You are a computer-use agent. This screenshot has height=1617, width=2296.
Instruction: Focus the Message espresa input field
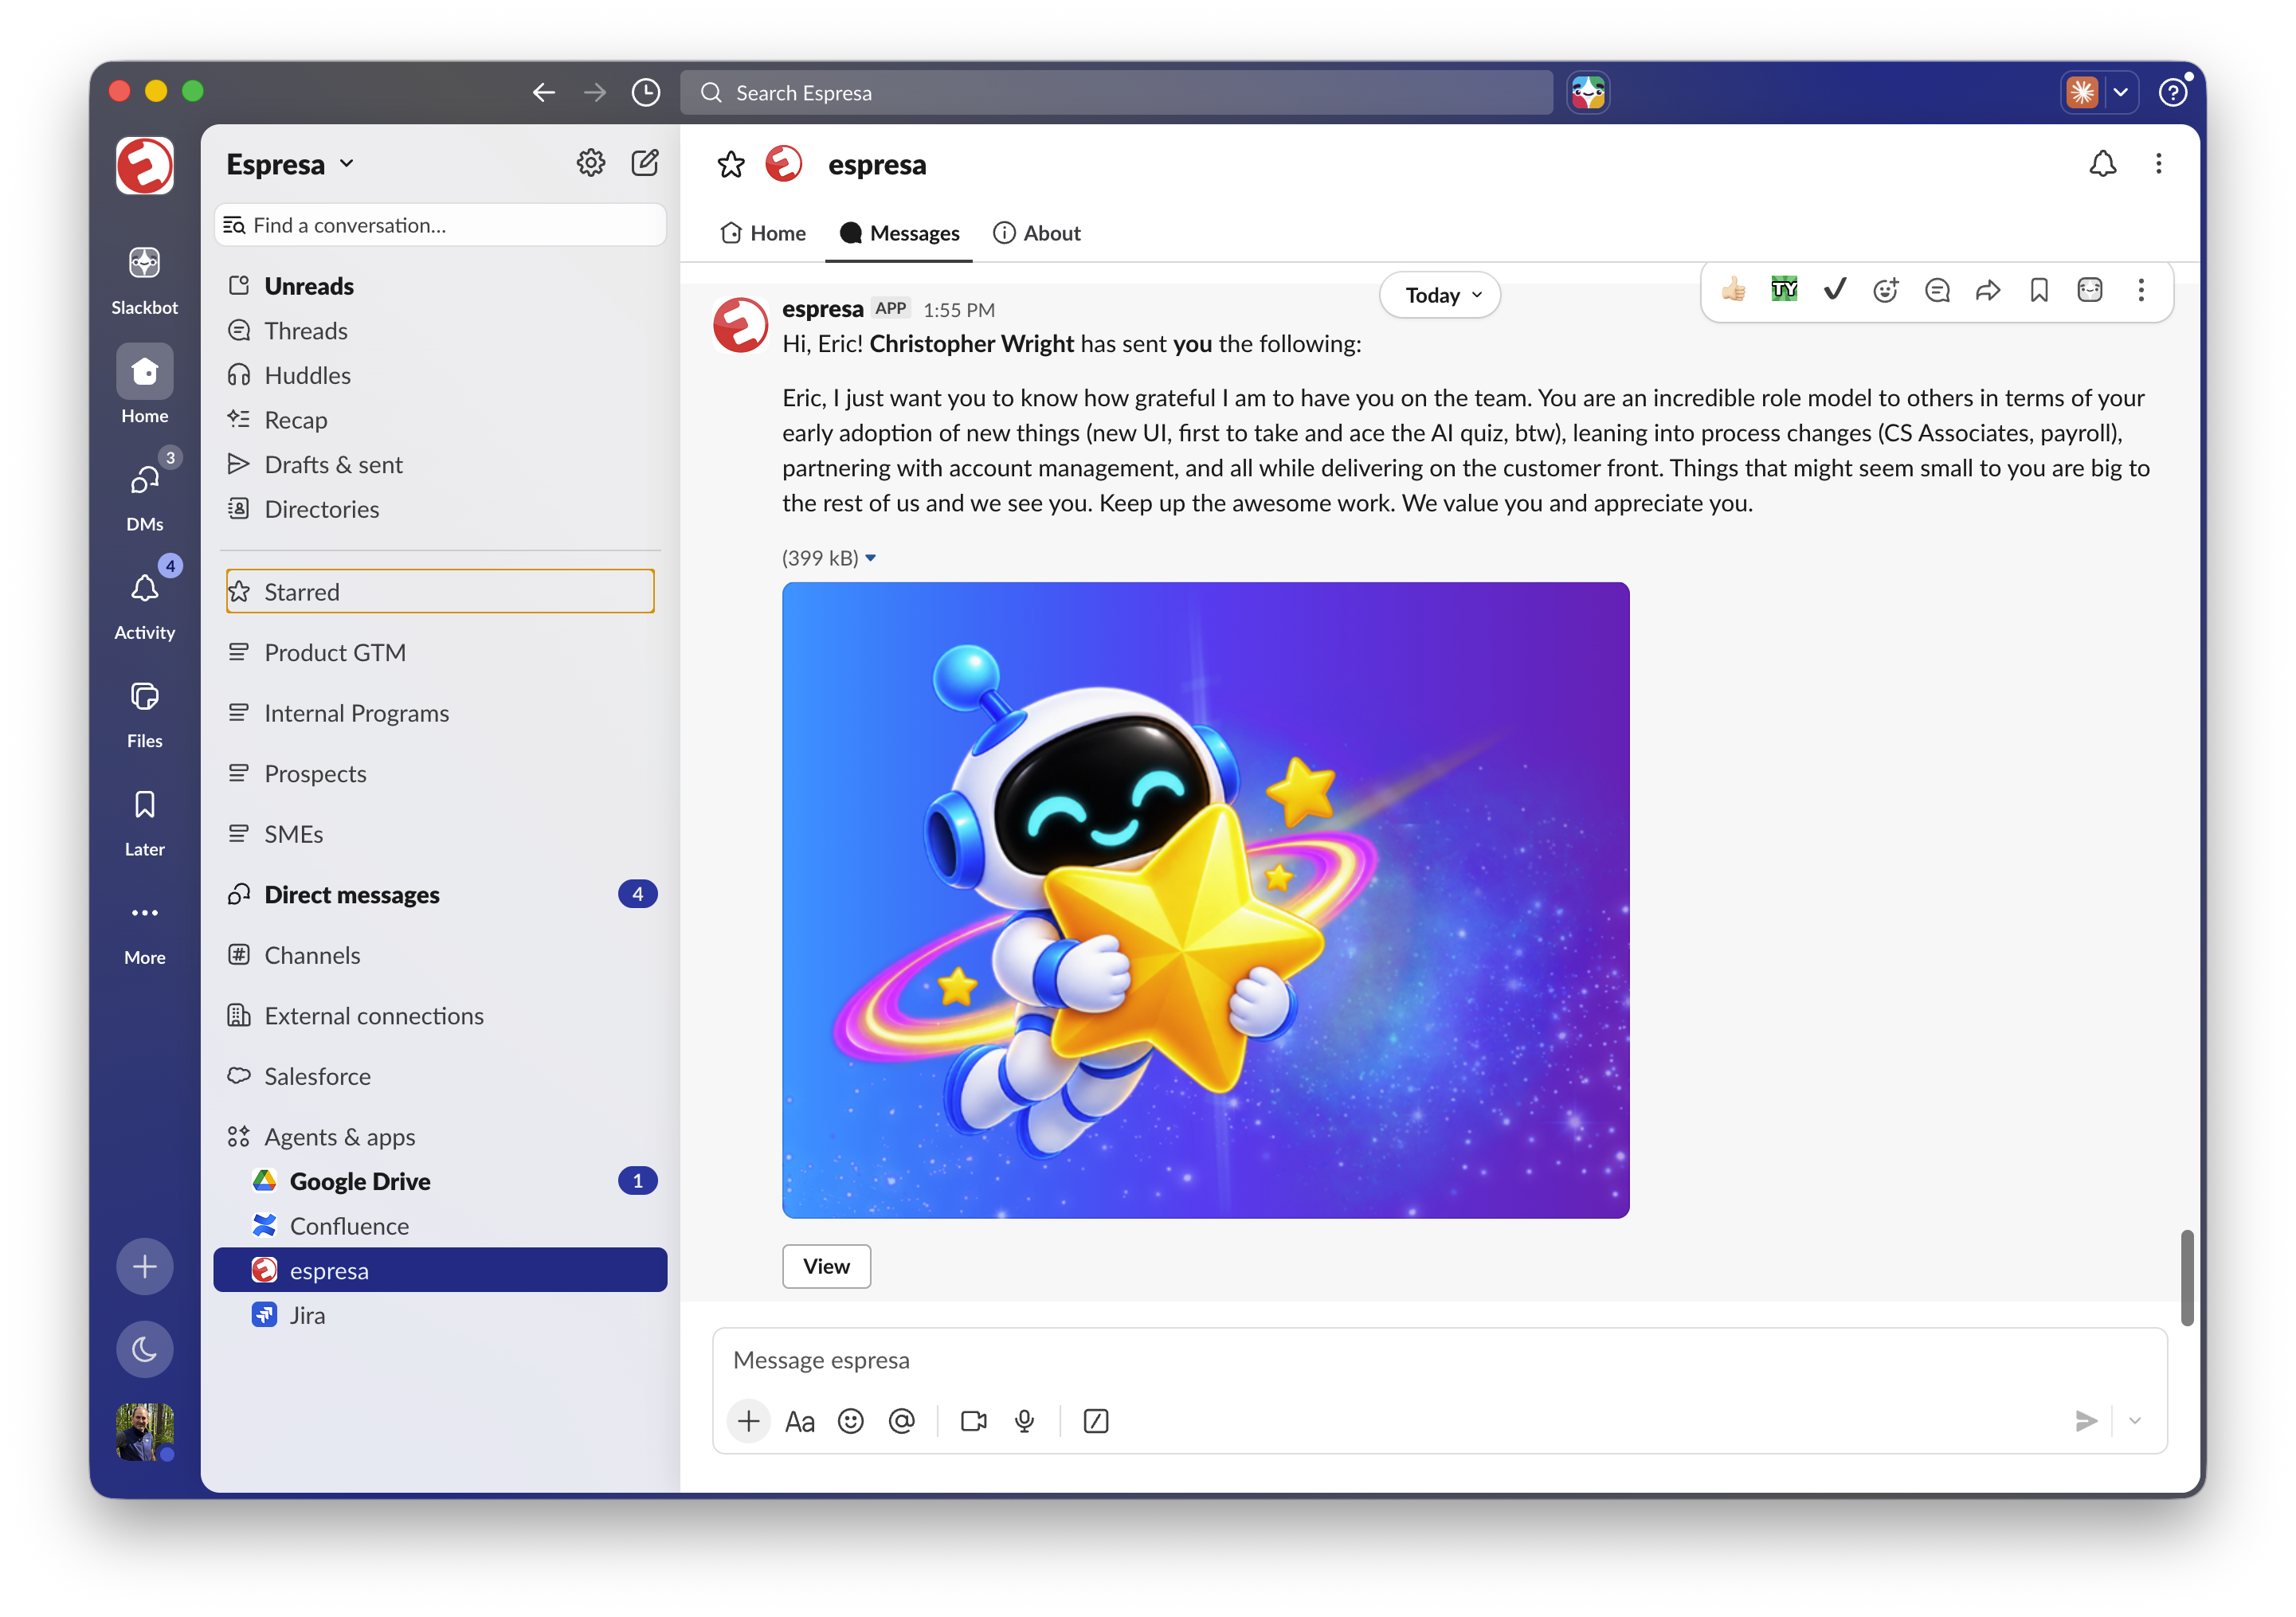[1440, 1360]
